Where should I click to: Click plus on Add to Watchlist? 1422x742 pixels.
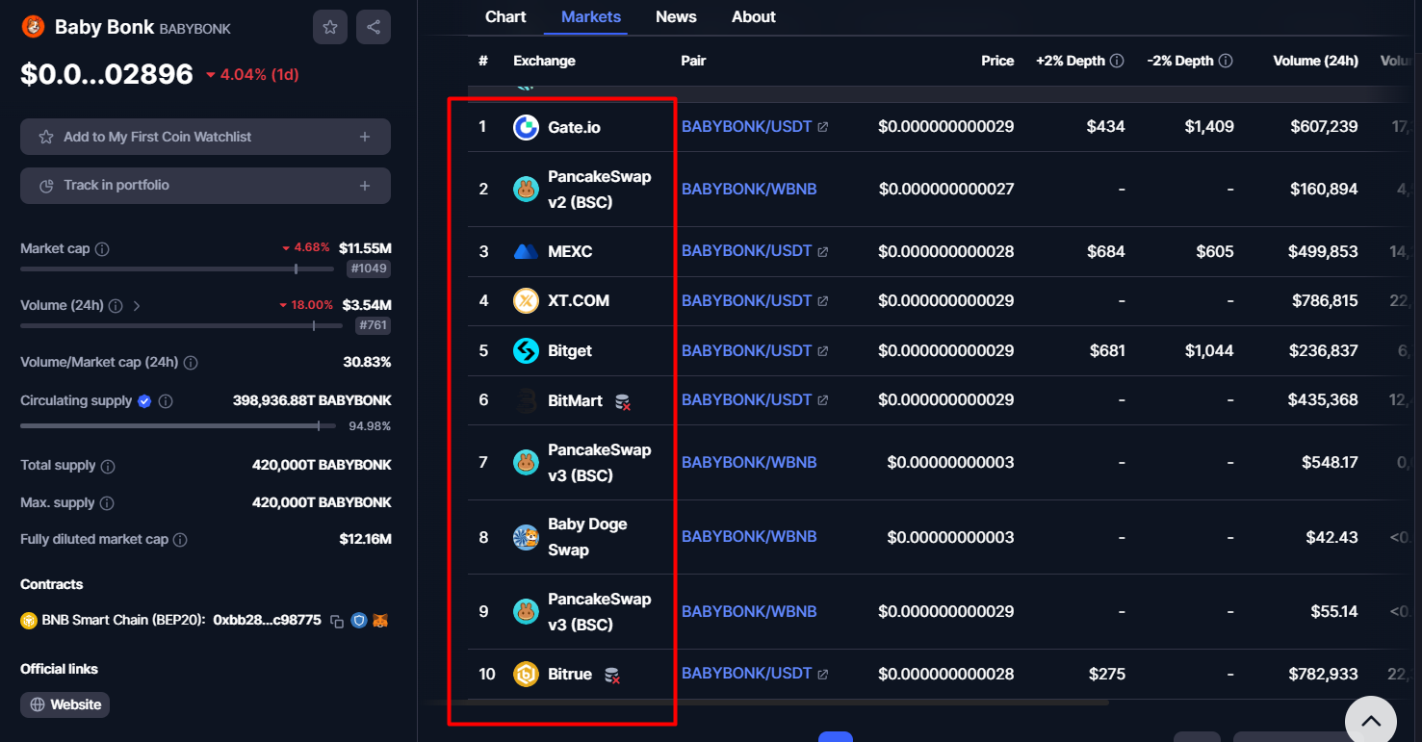(365, 138)
